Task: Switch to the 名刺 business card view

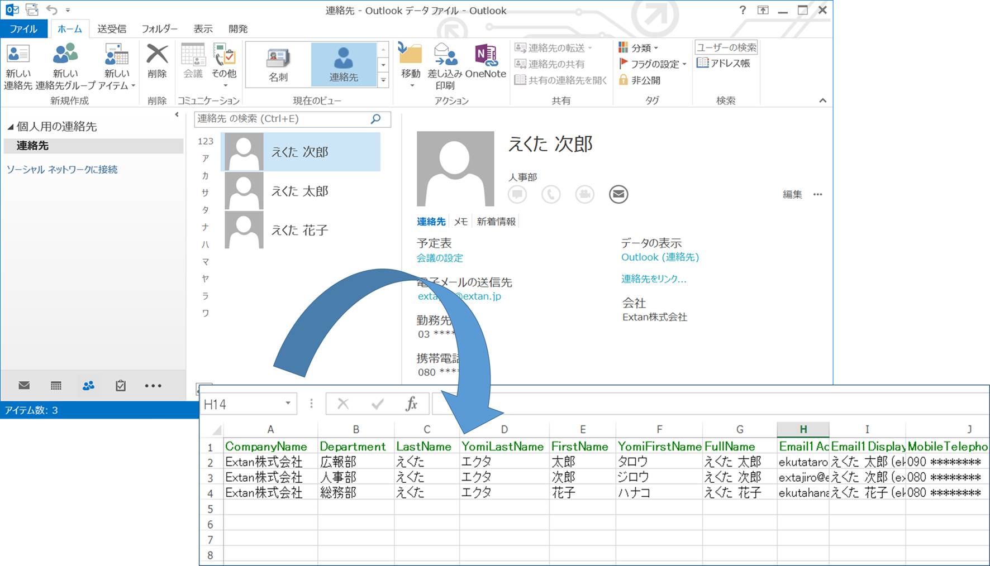Action: 278,65
